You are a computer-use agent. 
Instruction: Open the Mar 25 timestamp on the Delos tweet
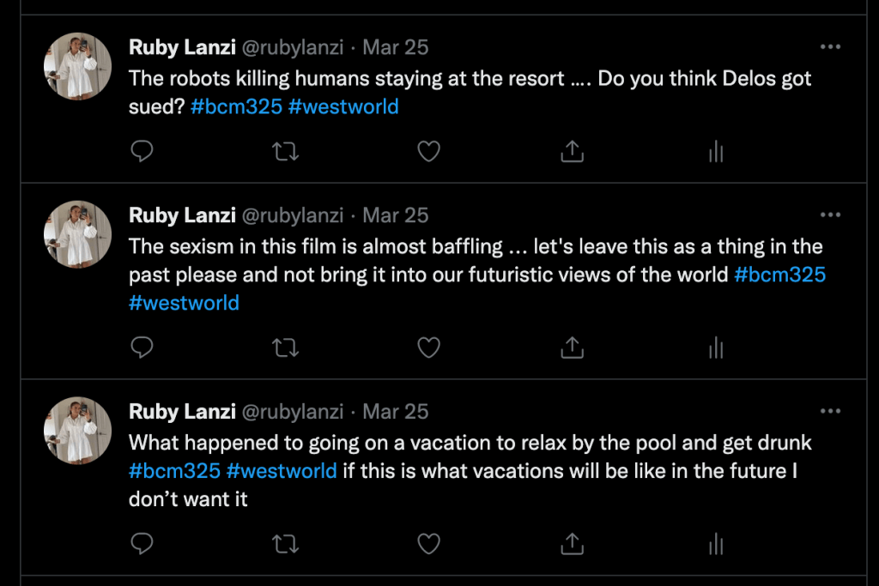[396, 47]
